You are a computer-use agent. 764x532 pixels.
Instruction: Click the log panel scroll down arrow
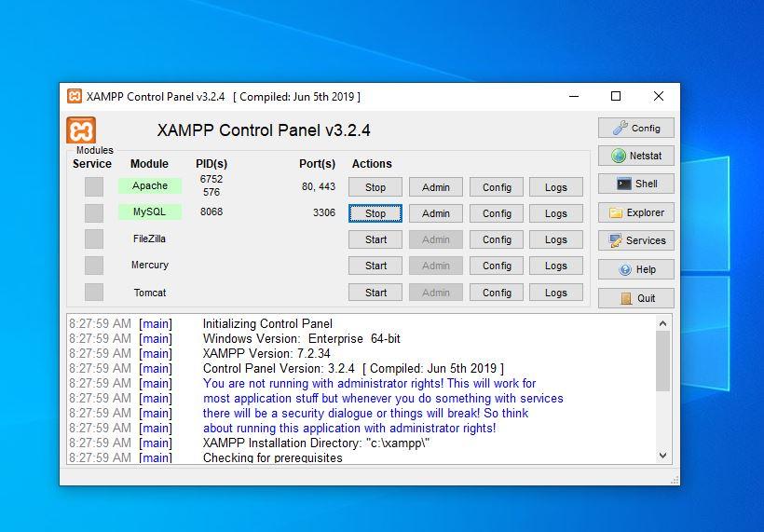(662, 456)
